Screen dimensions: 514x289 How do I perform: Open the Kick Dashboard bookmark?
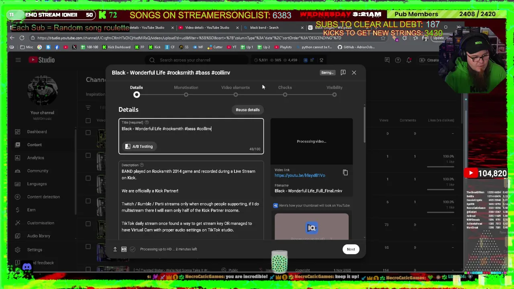pyautogui.click(x=116, y=47)
